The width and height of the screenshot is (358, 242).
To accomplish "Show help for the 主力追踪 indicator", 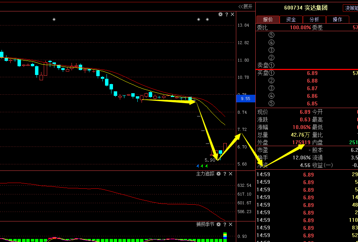I will pyautogui.click(x=225, y=174).
